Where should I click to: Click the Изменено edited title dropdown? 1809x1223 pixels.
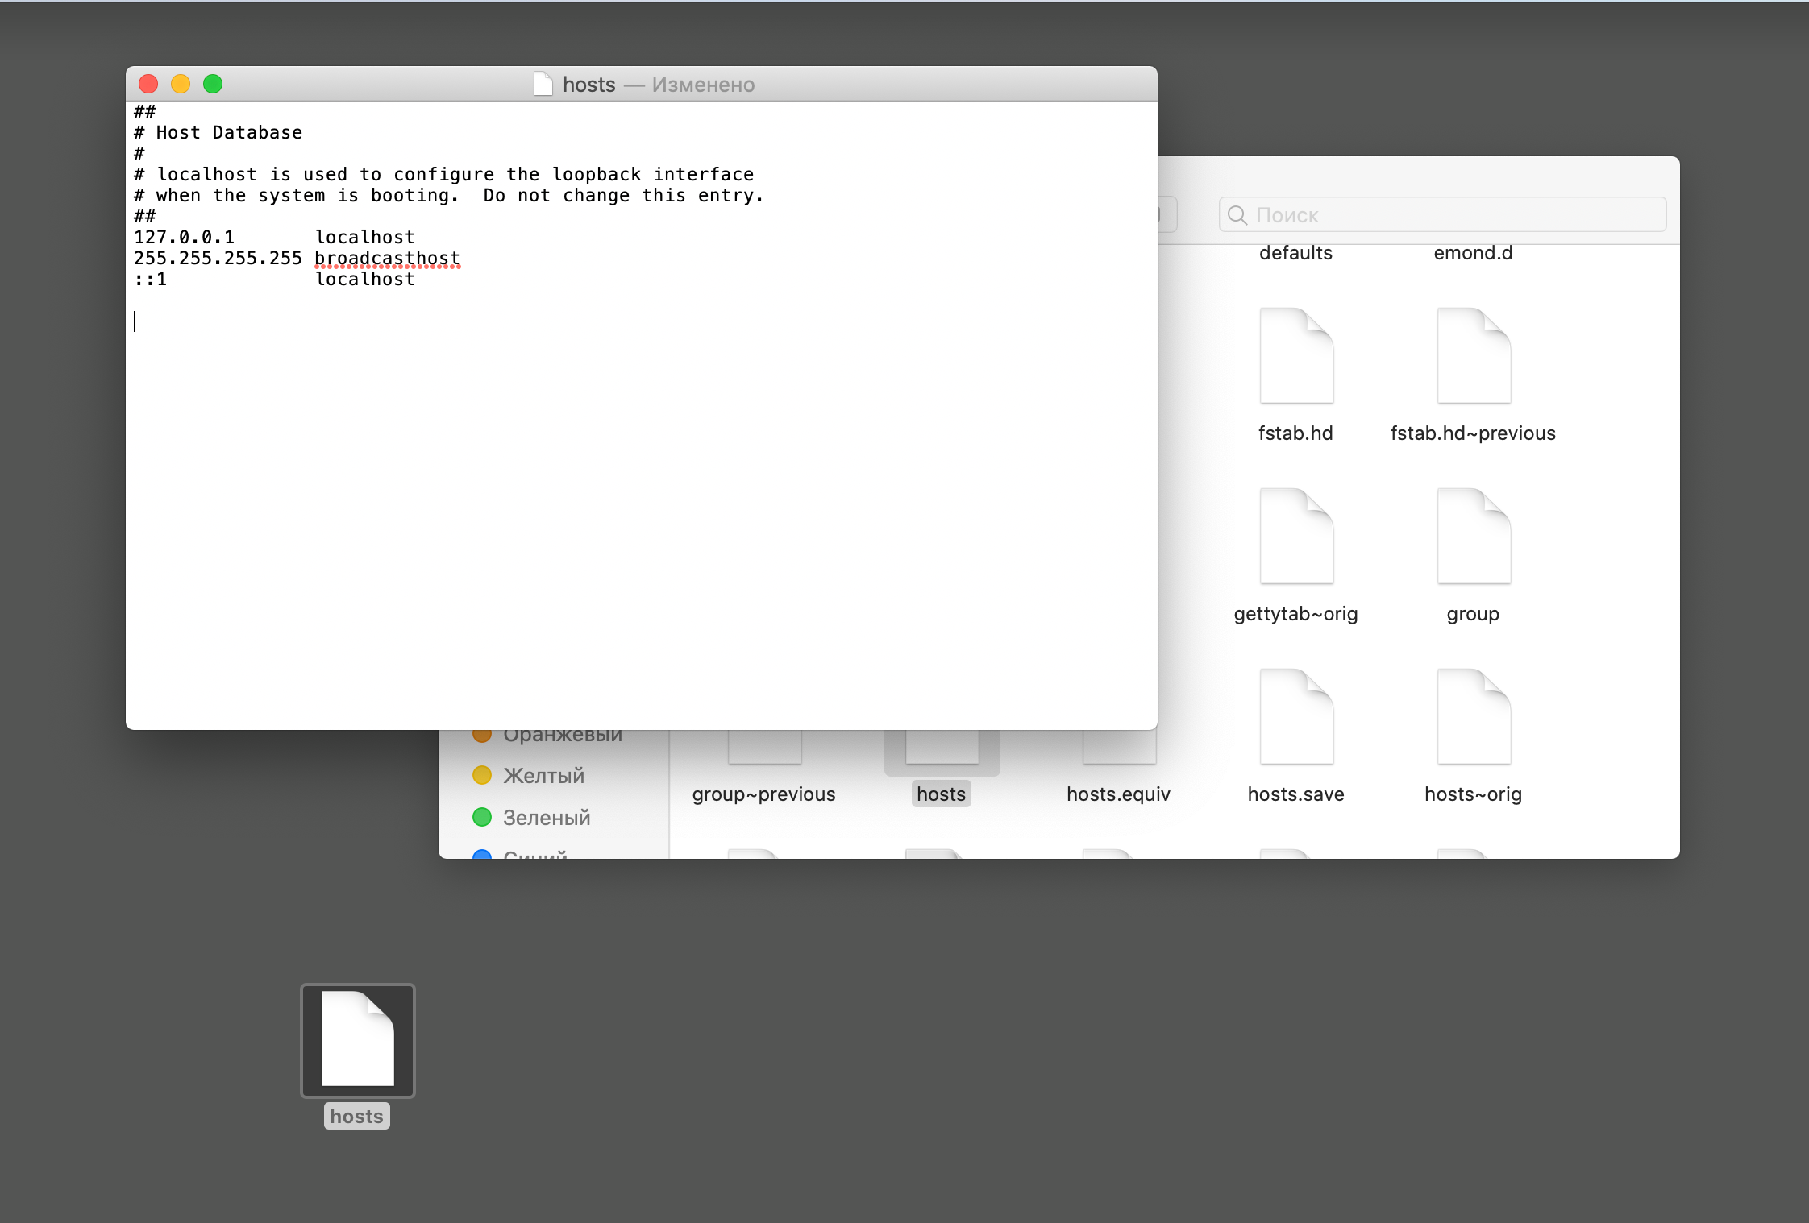click(x=703, y=85)
